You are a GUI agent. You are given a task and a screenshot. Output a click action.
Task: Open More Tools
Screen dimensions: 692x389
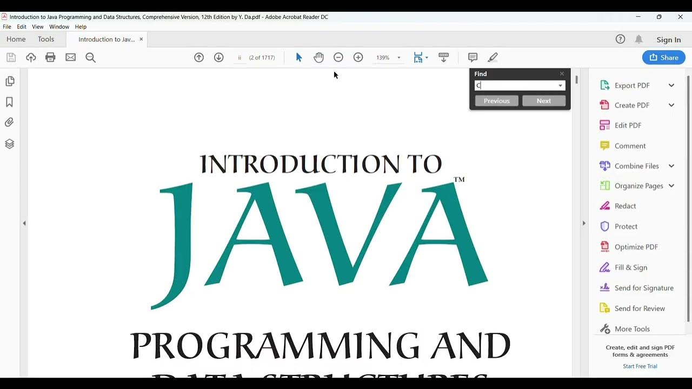pyautogui.click(x=625, y=329)
